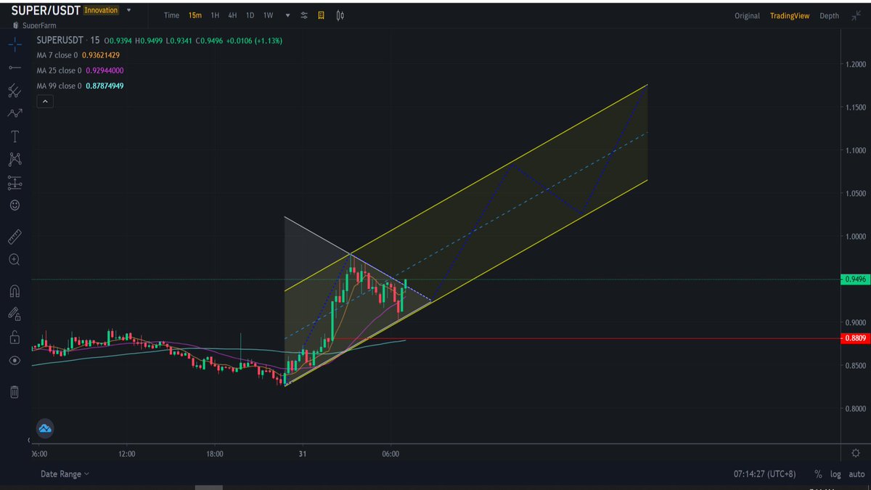
Task: Select the MA 25 close indicator legend
Action: [x=80, y=70]
